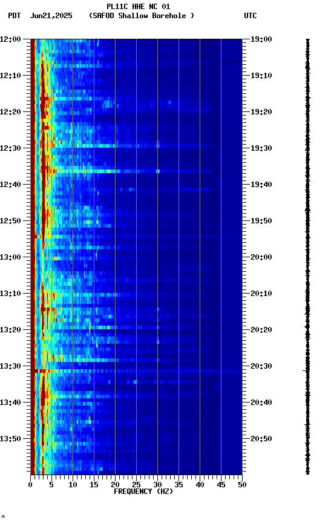The height and width of the screenshot is (523, 334).
Task: Click the 40 Hz frequency tick label
Action: 200,485
